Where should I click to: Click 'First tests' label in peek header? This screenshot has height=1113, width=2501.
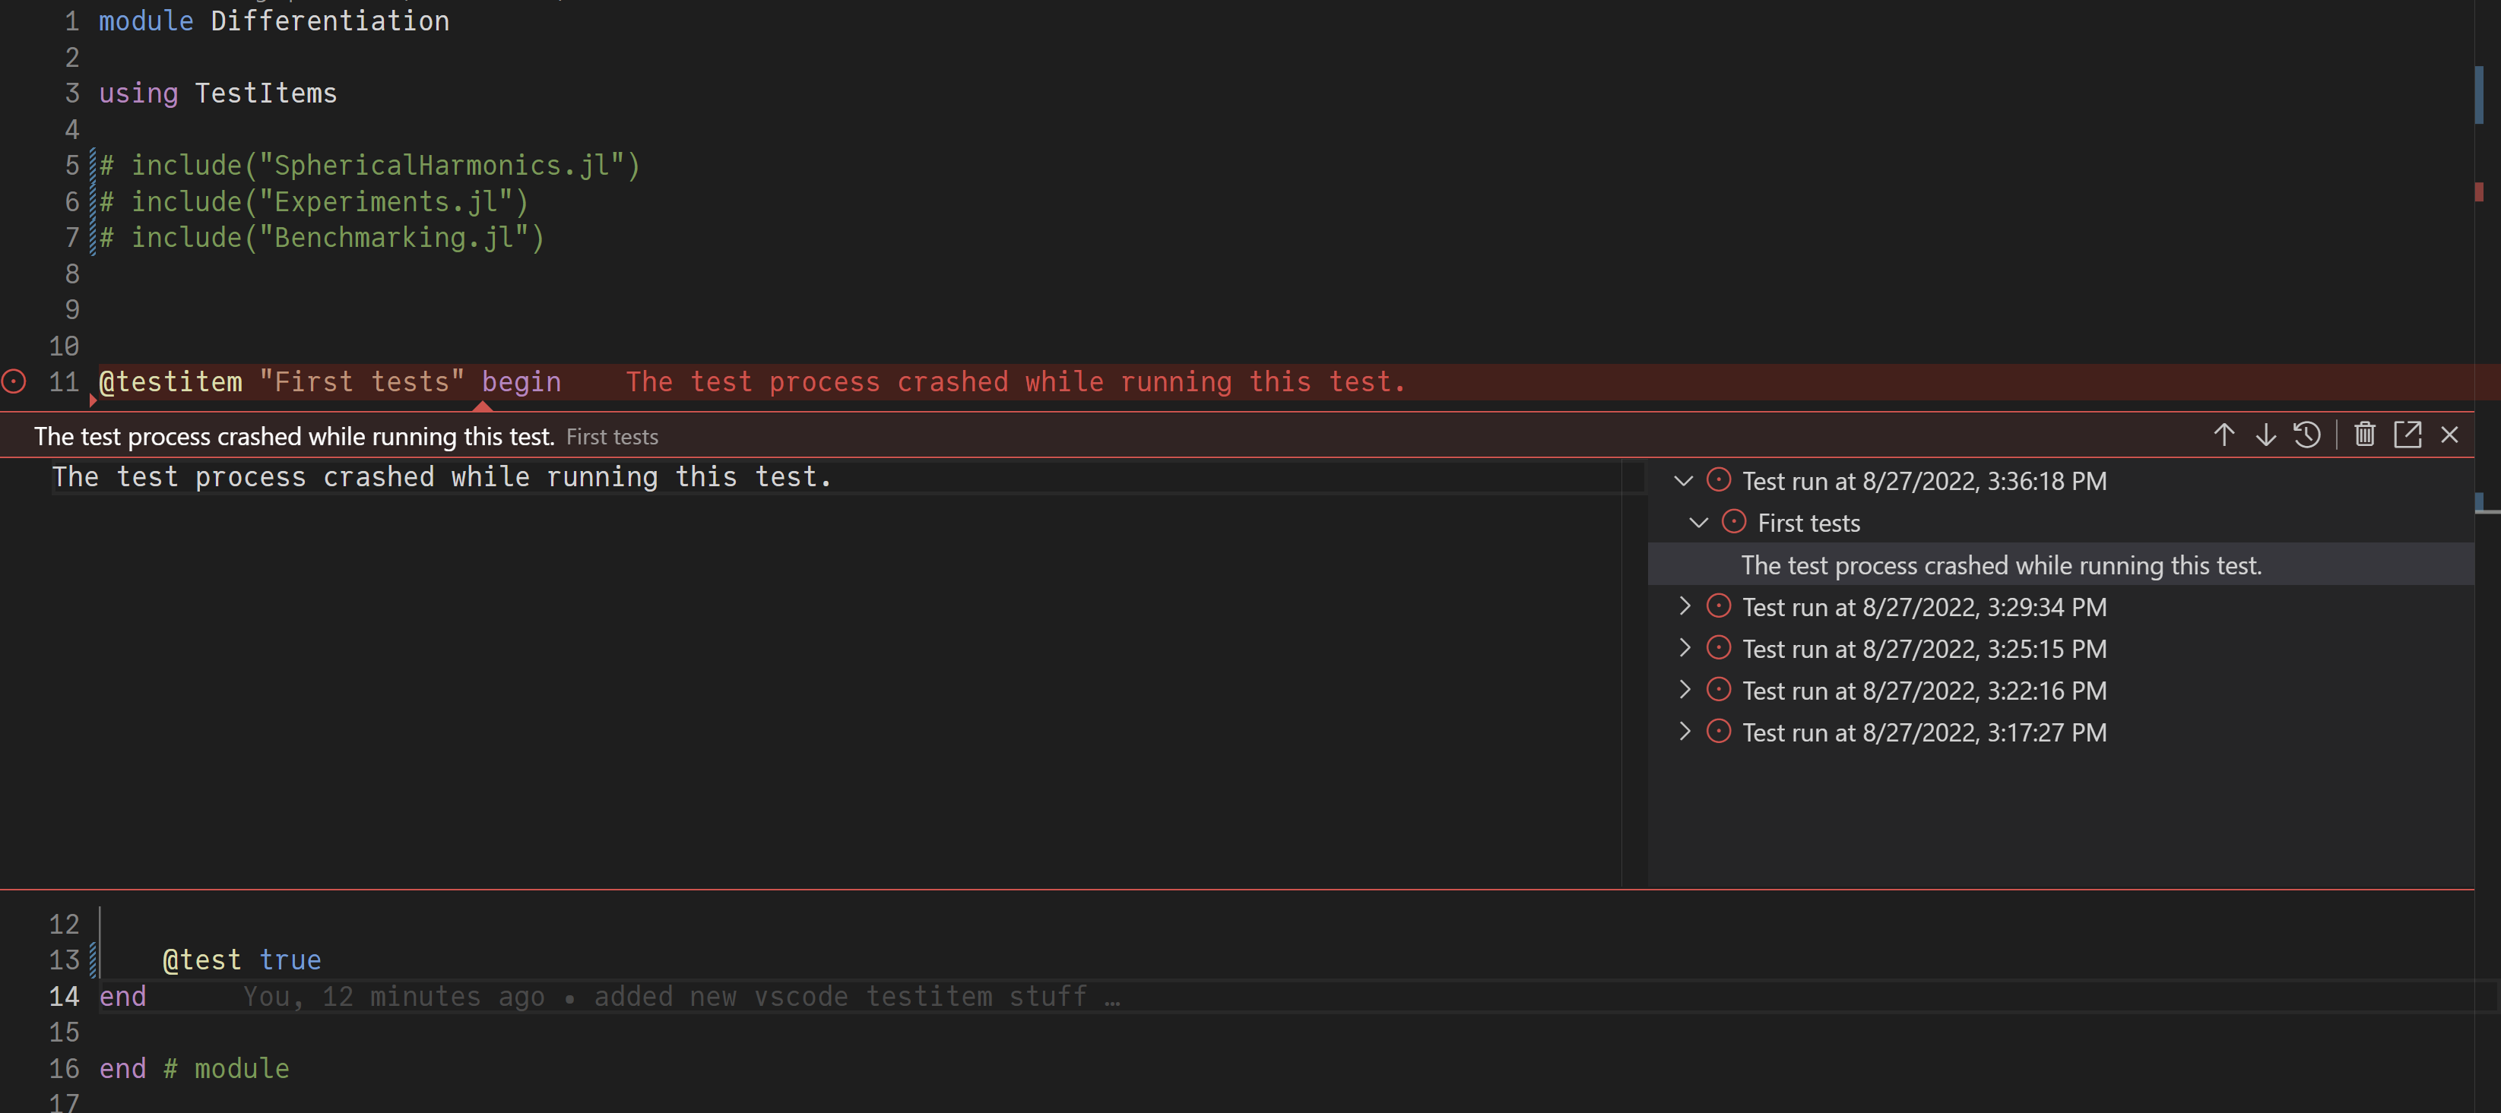[612, 438]
